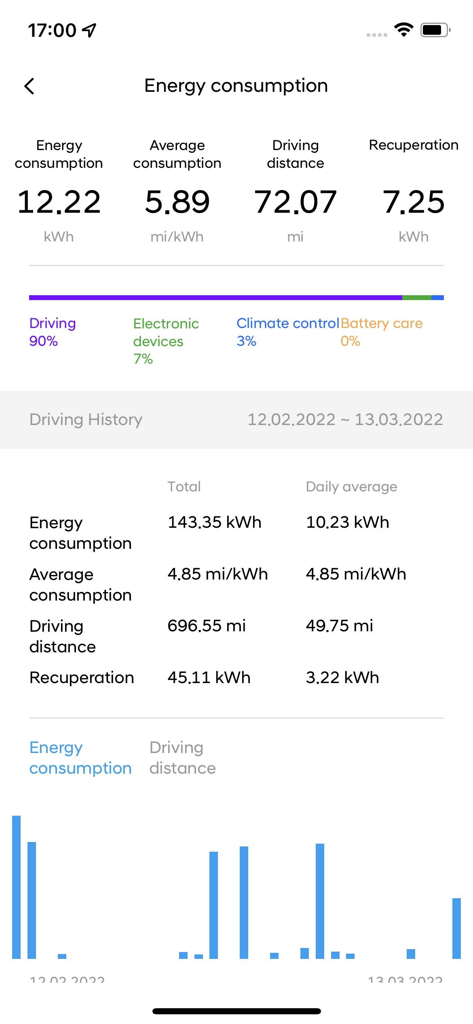Tap the battery status icon
This screenshot has width=473, height=1024.
[x=435, y=30]
